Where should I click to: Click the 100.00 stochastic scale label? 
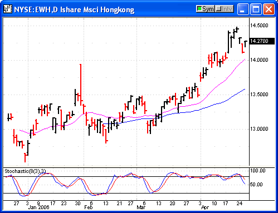coord(258,171)
